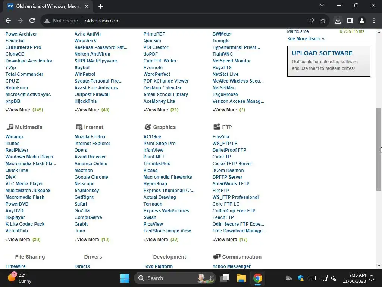382x287 pixels.
Task: Open View More (40) link
Action: pos(92,110)
